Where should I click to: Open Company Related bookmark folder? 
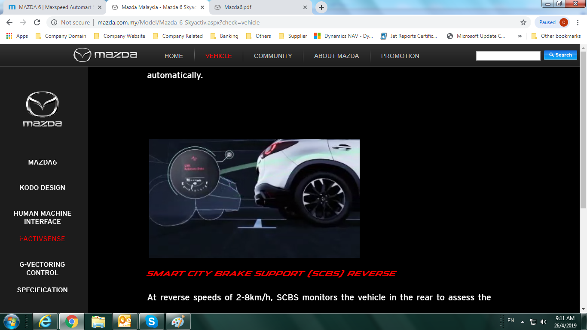[x=177, y=36]
